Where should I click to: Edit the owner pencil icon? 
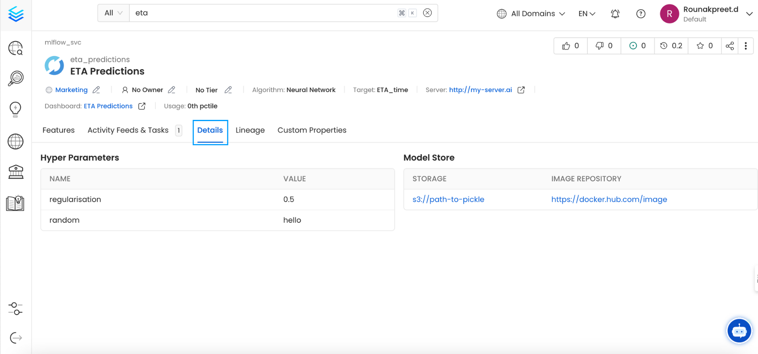(x=171, y=90)
